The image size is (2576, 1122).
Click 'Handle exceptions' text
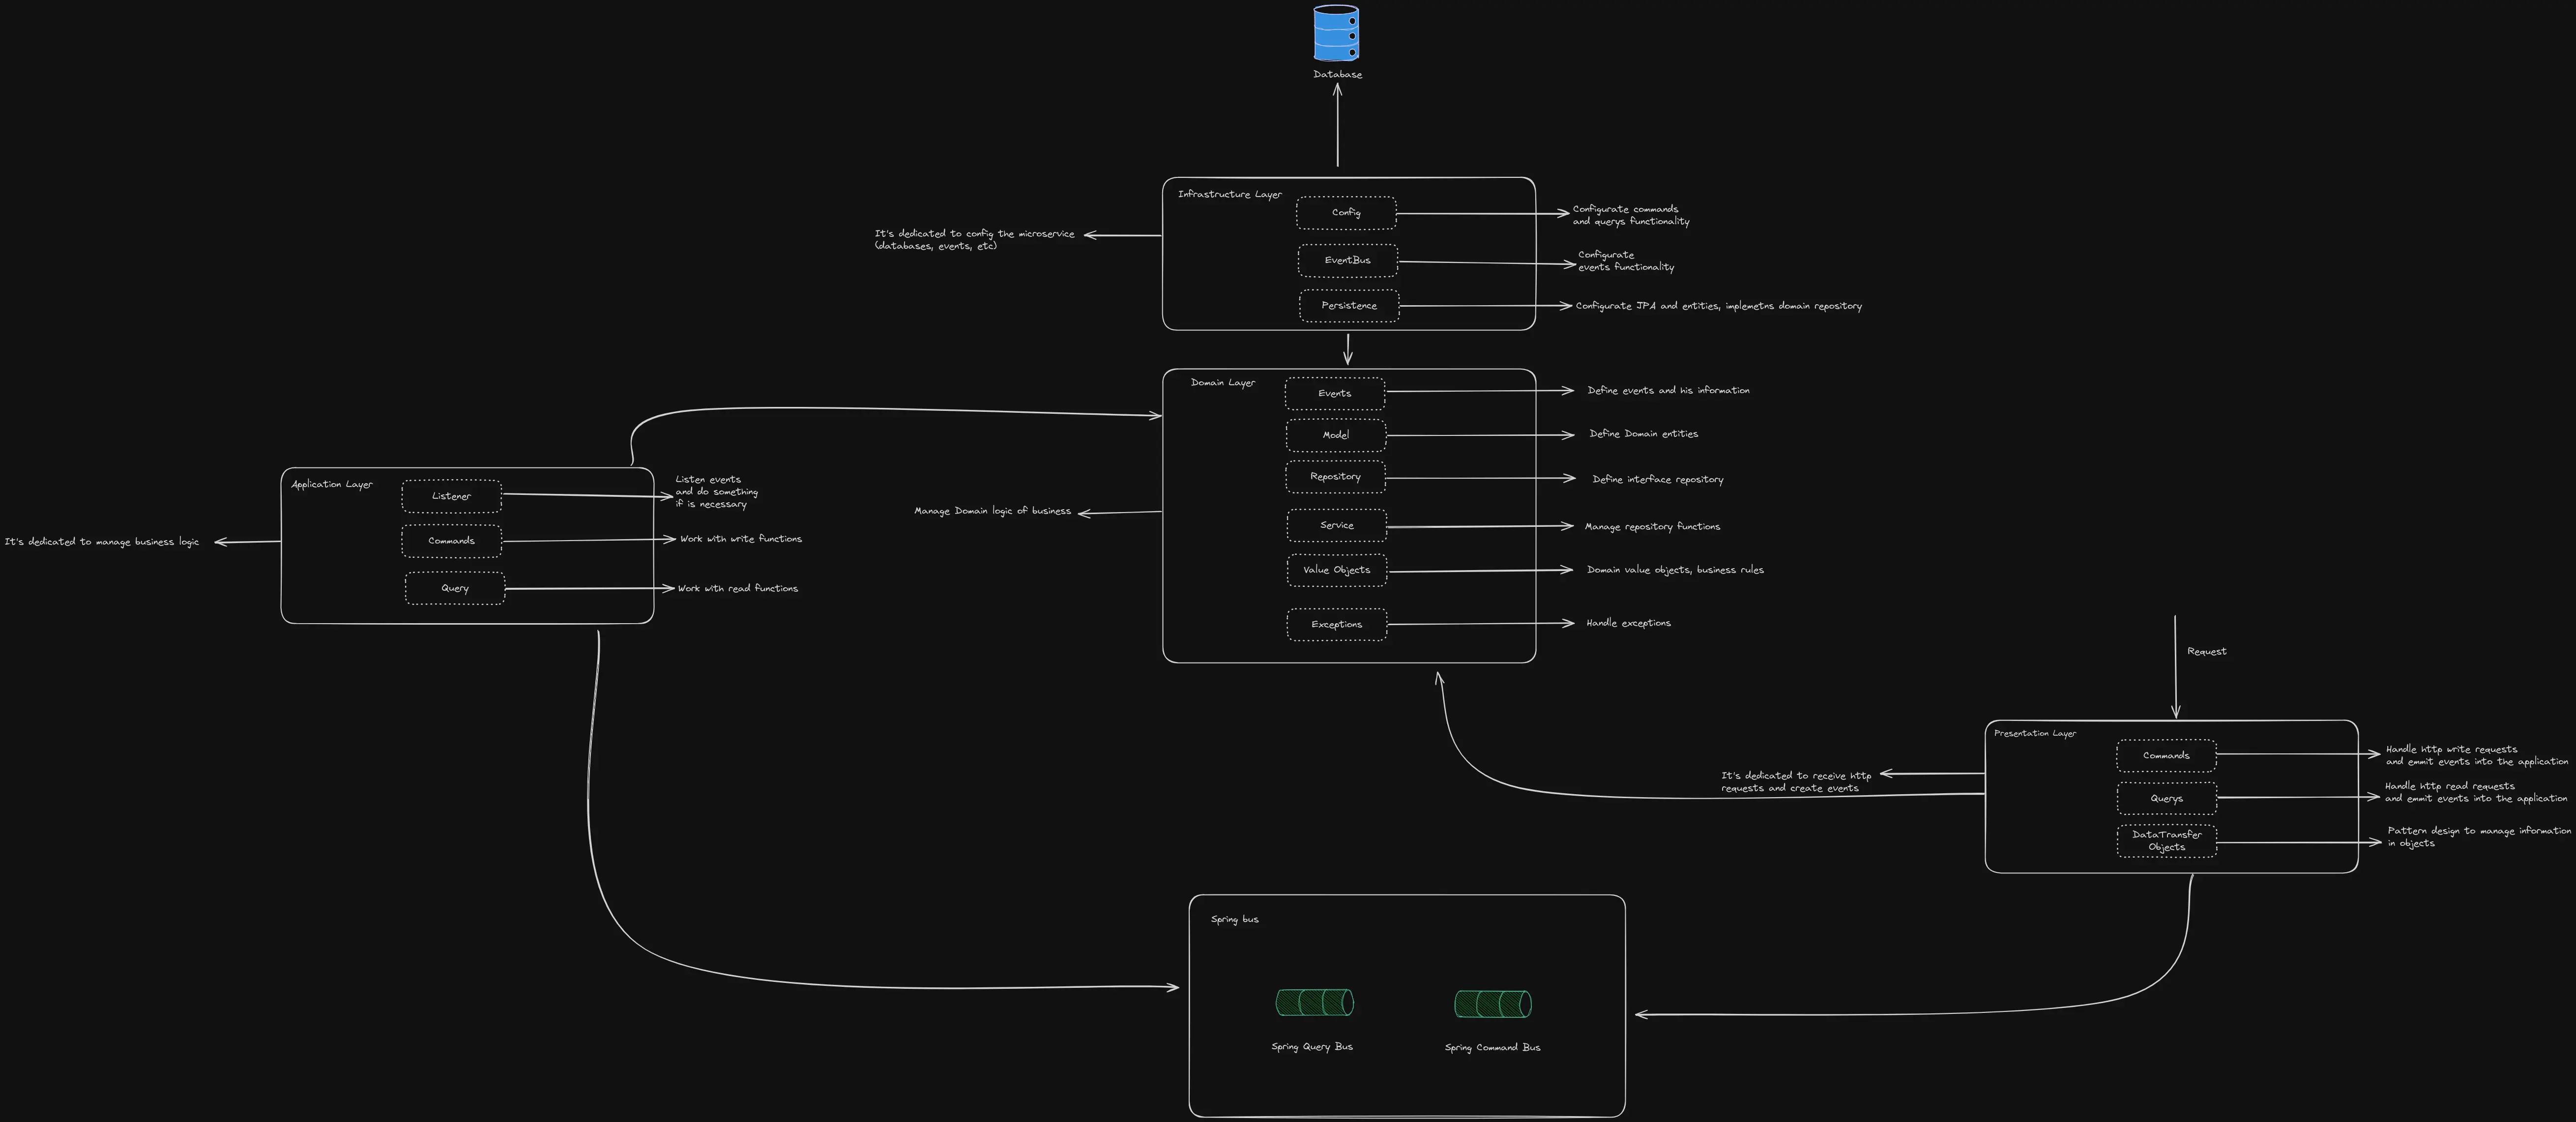[1629, 623]
